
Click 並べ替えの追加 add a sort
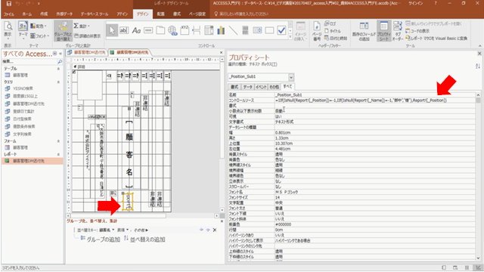(x=144, y=240)
